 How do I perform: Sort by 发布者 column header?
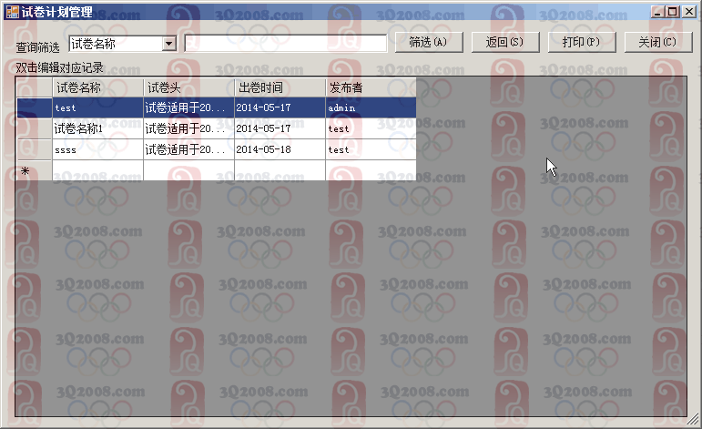click(x=371, y=87)
